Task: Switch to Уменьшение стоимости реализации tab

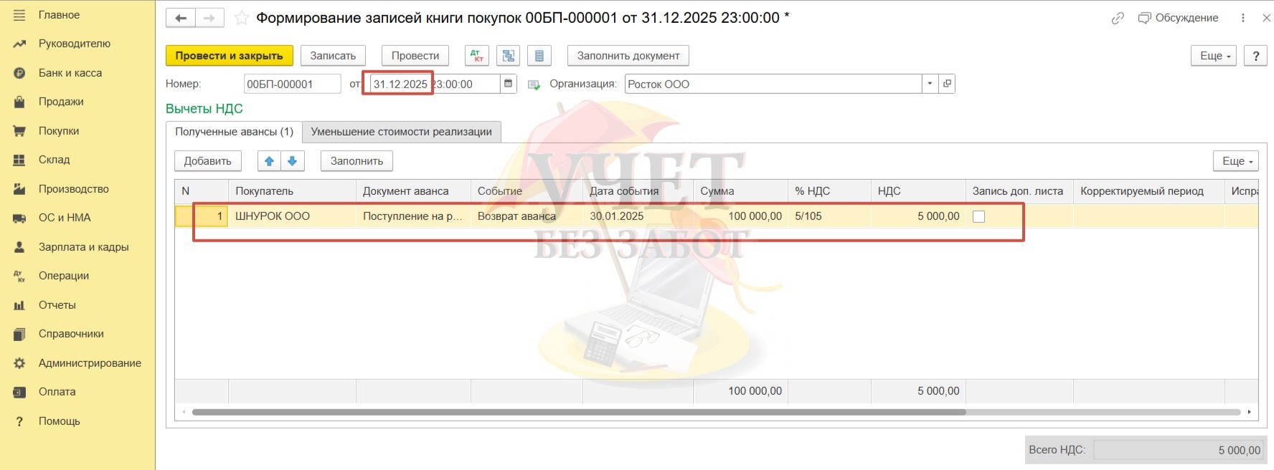Action: click(x=401, y=132)
